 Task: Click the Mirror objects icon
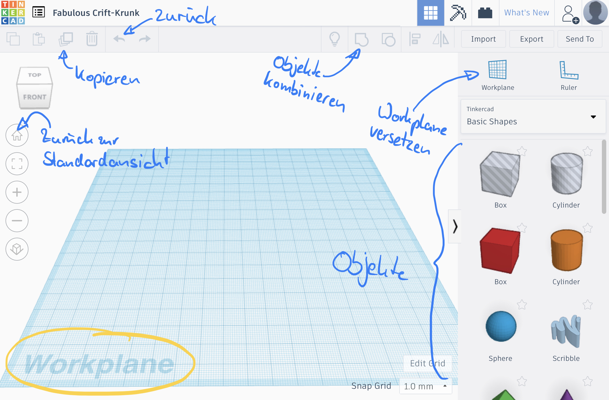pyautogui.click(x=441, y=39)
